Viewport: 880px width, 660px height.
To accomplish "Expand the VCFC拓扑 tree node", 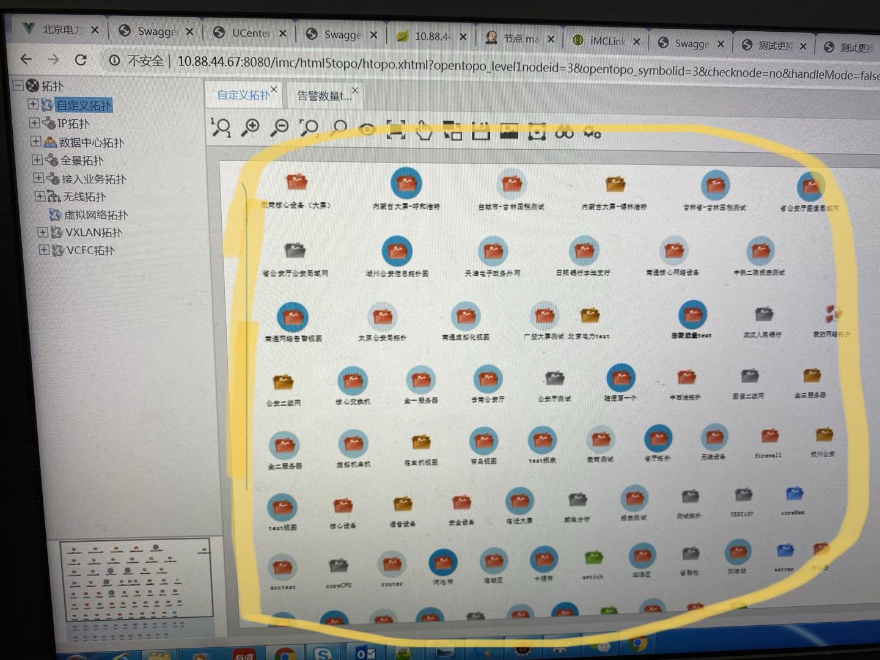I will (44, 250).
